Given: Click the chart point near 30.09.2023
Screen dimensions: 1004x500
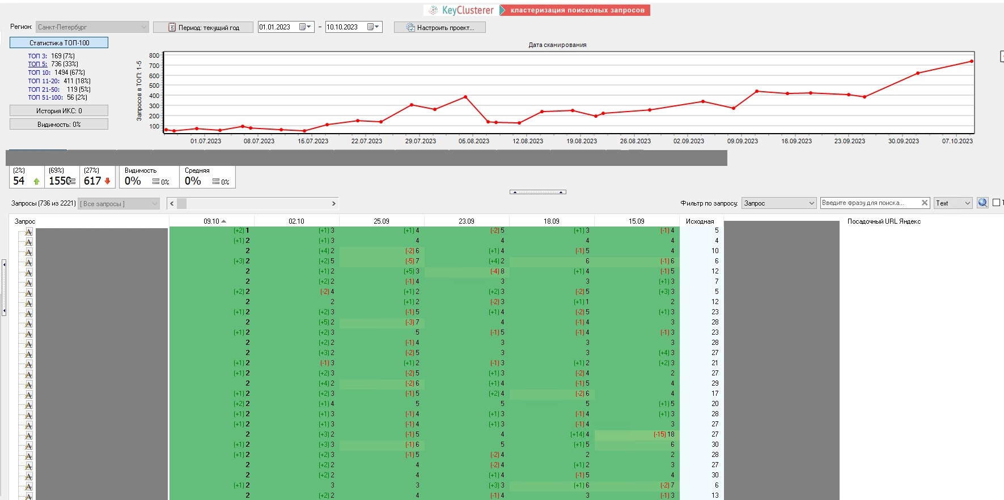Looking at the screenshot, I should pyautogui.click(x=918, y=73).
